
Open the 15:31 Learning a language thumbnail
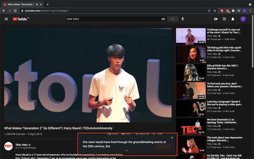pyautogui.click(x=191, y=108)
